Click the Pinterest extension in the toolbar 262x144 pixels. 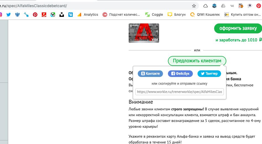point(258,6)
